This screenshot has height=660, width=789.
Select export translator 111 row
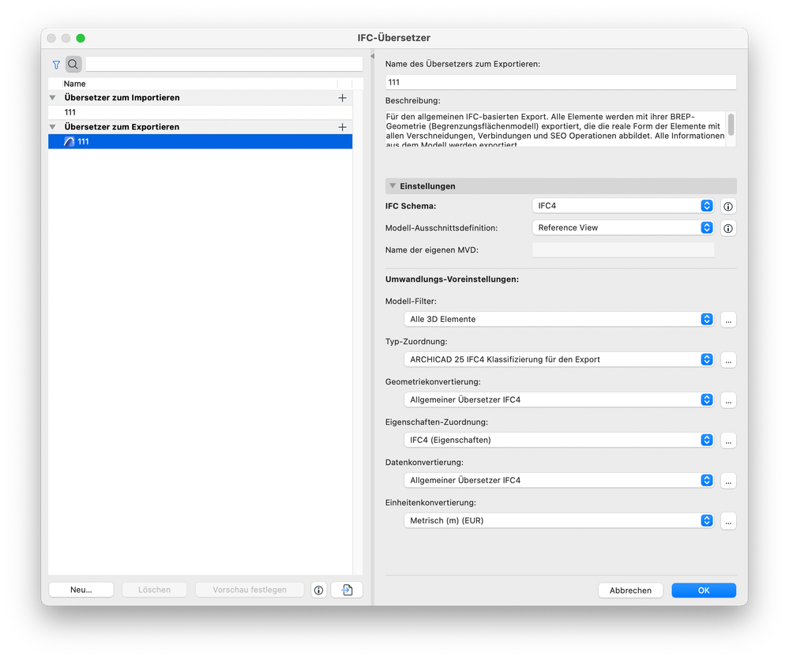pos(201,142)
